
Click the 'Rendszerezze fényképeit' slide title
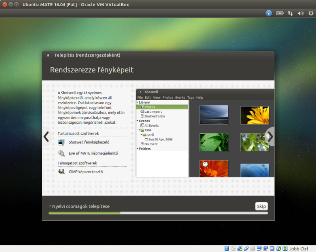click(x=92, y=70)
